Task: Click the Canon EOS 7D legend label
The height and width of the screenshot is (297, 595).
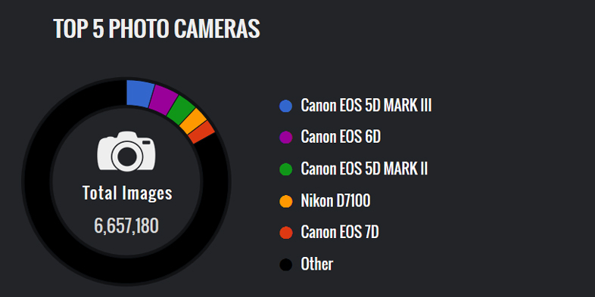Action: (340, 232)
